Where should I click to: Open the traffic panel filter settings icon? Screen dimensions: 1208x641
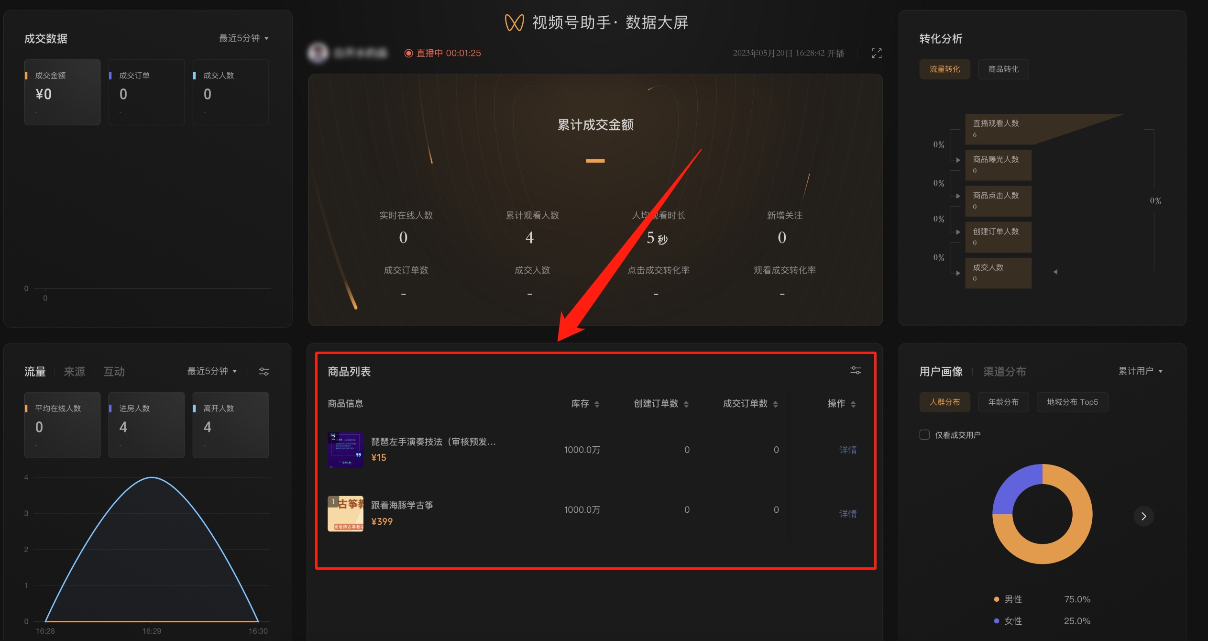[264, 372]
